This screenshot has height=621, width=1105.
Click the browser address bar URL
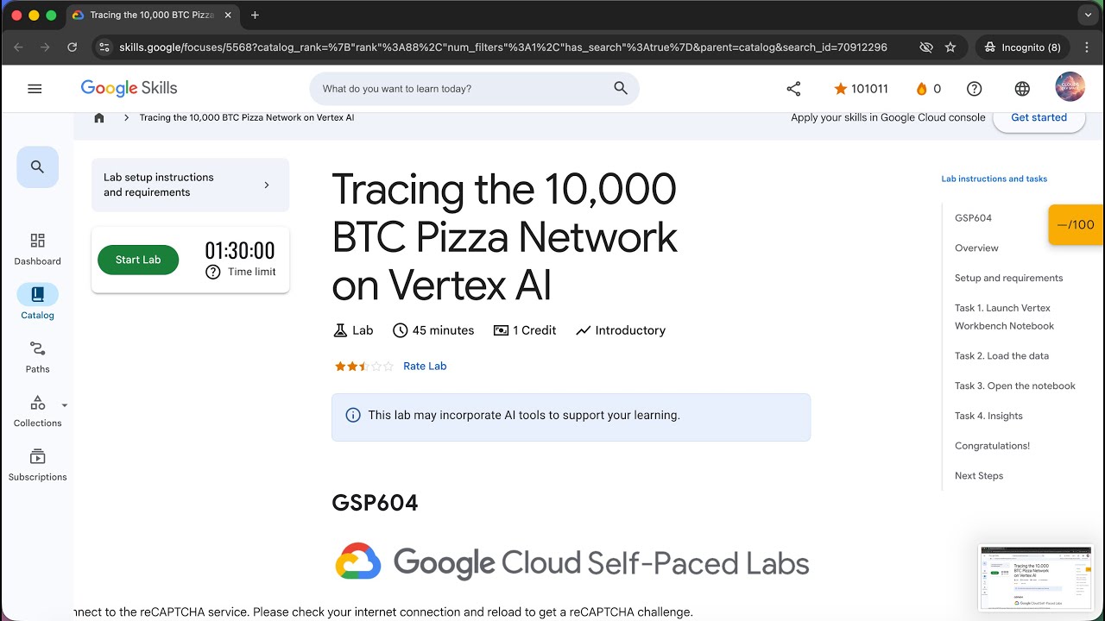503,47
